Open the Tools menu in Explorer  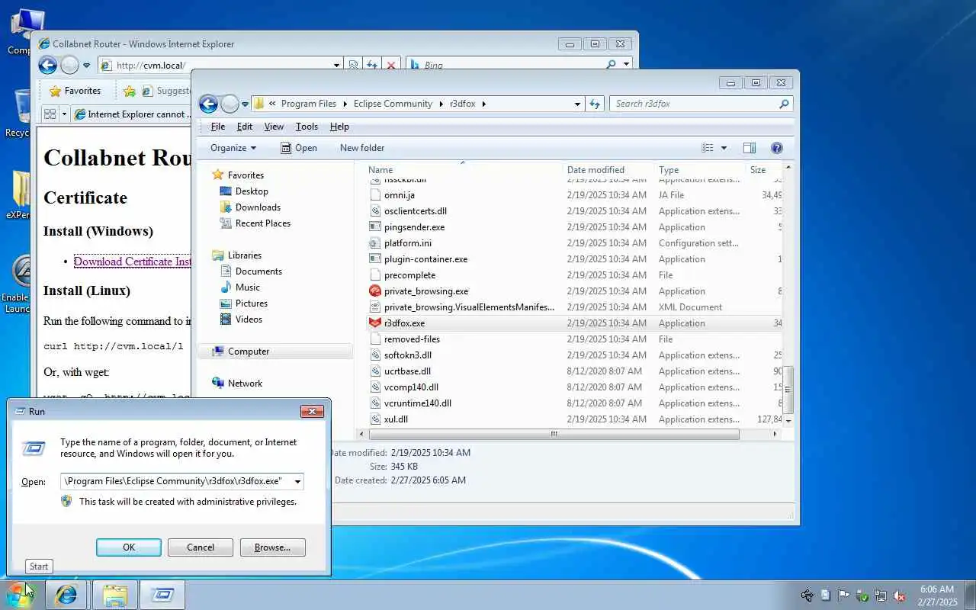coord(307,127)
